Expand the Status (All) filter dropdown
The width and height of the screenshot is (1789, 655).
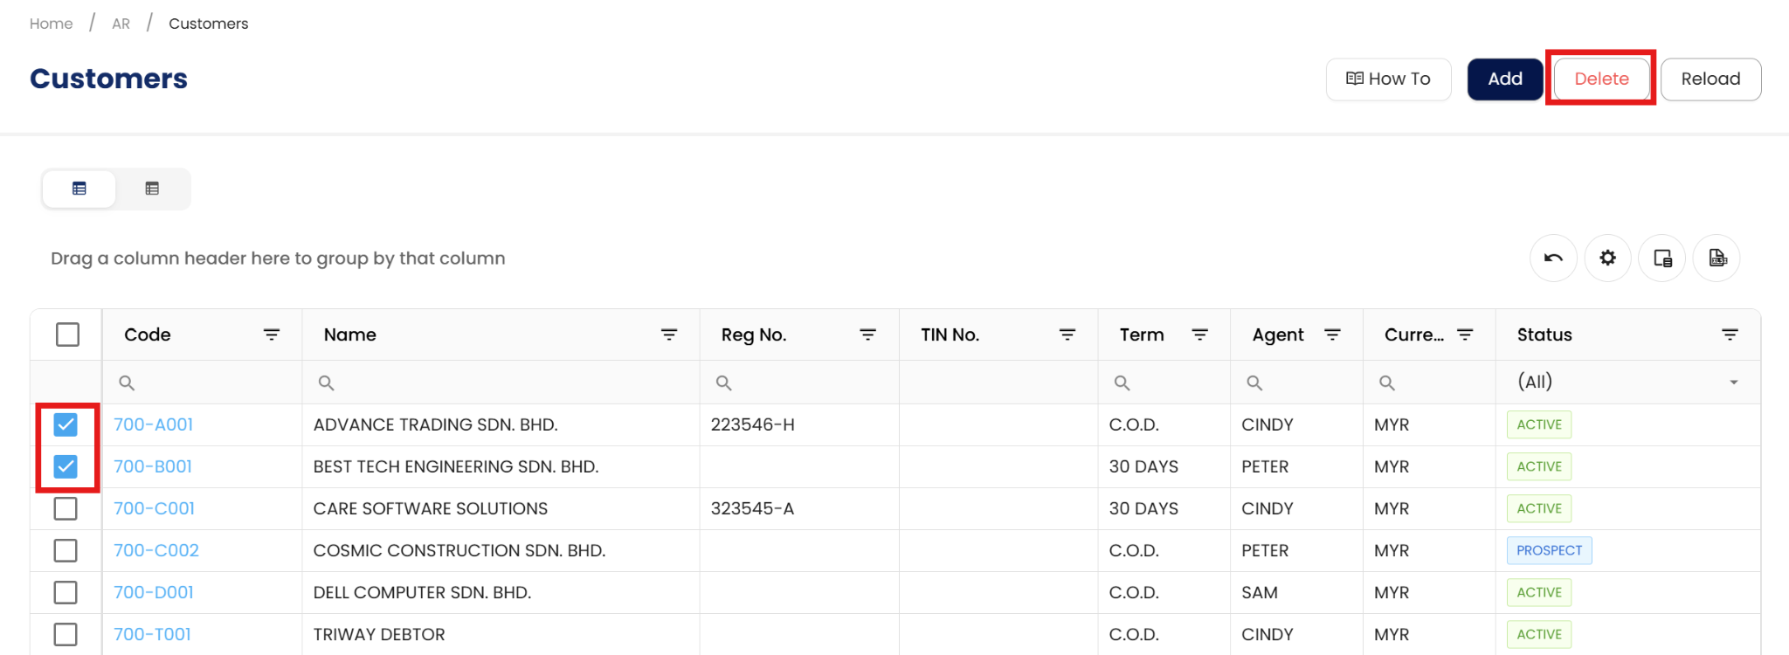[1733, 383]
